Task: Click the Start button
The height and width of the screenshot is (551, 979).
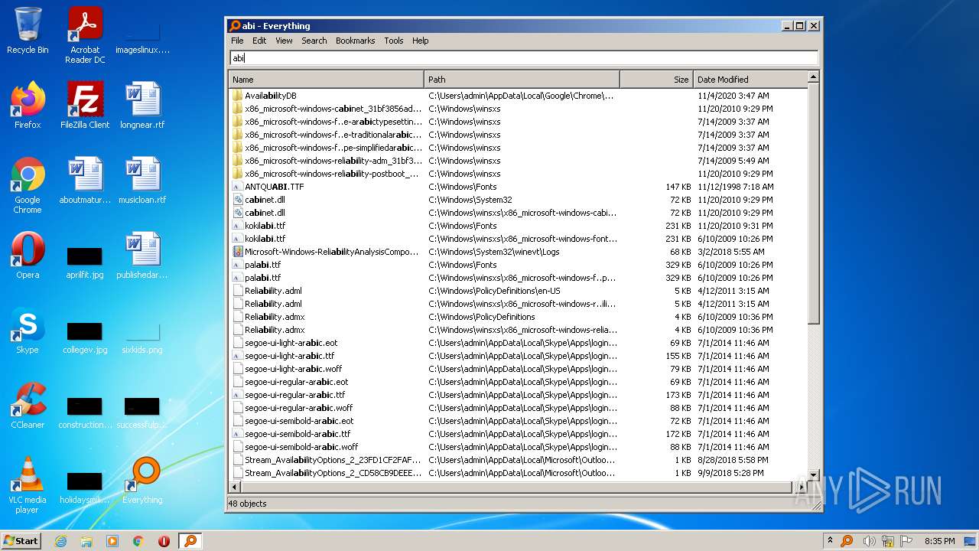Action: click(21, 541)
